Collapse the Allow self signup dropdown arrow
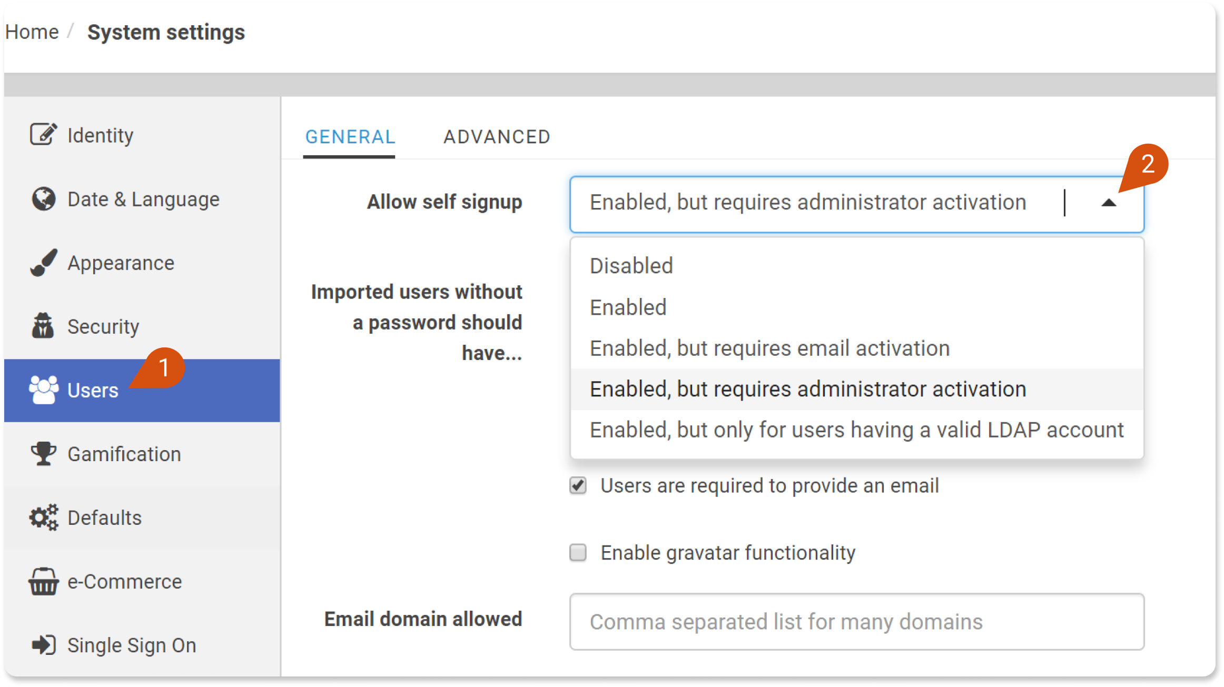 pos(1109,203)
